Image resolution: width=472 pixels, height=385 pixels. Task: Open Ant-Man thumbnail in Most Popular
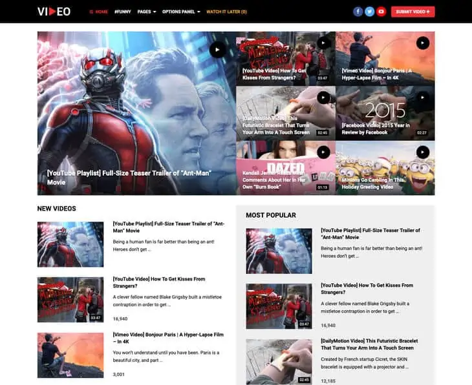(279, 251)
